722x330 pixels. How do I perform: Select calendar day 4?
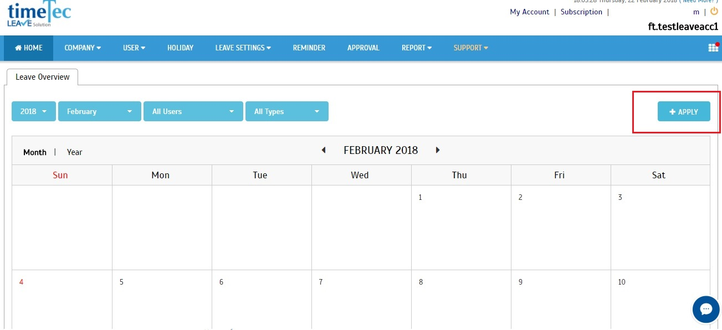62,300
